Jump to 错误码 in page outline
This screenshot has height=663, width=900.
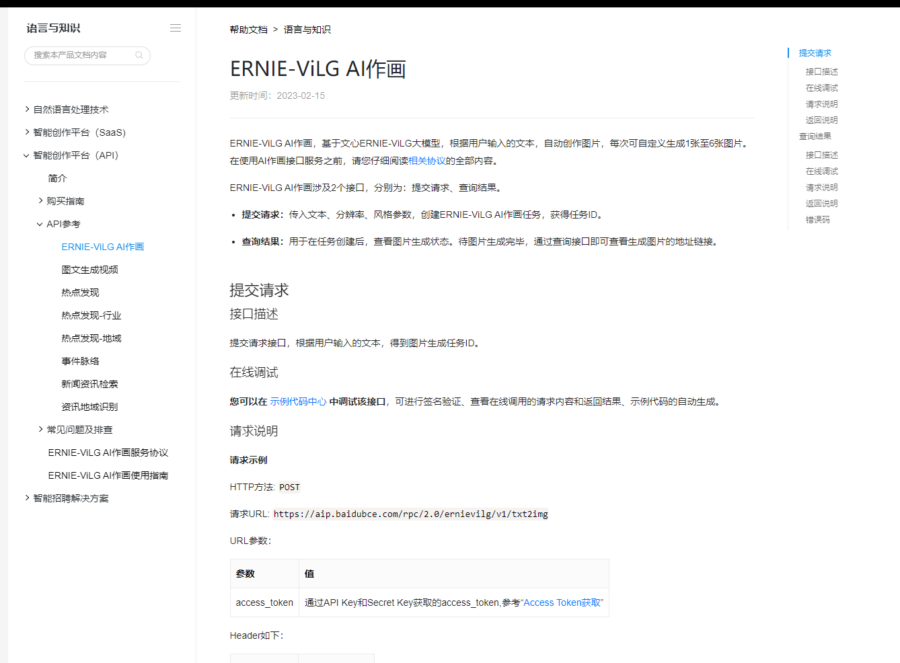tap(817, 220)
